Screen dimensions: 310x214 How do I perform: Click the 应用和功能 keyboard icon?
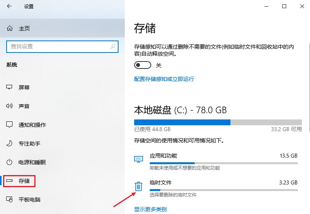click(x=138, y=159)
